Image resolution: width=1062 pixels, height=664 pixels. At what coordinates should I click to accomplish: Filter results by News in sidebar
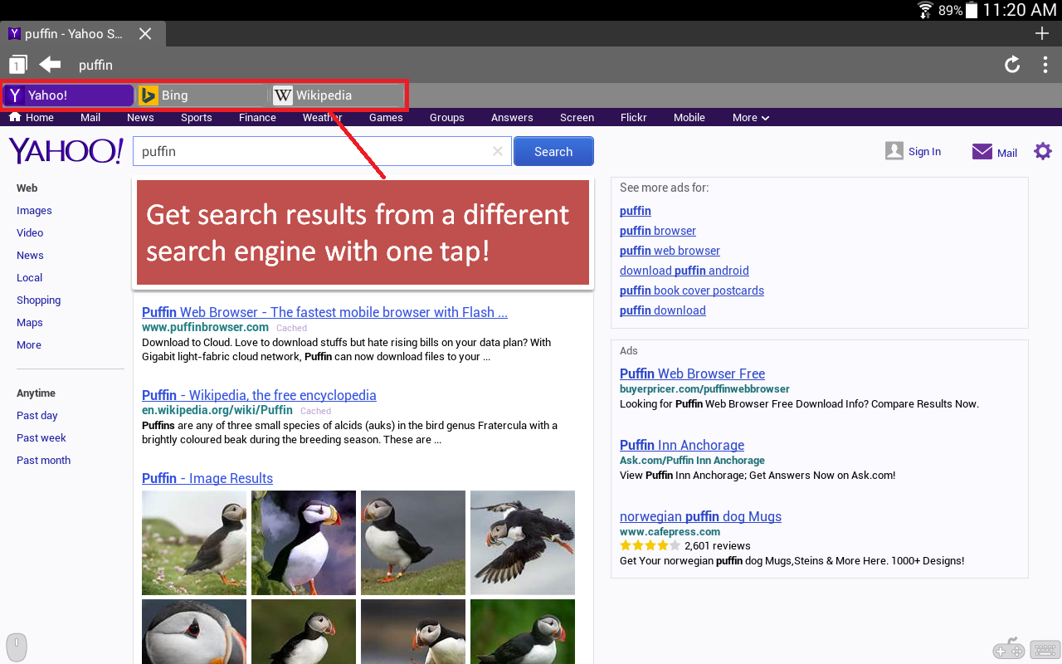click(x=30, y=256)
